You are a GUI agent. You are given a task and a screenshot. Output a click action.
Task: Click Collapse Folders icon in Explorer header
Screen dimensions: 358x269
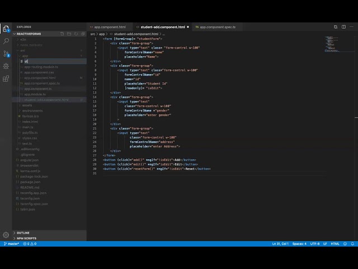83,34
